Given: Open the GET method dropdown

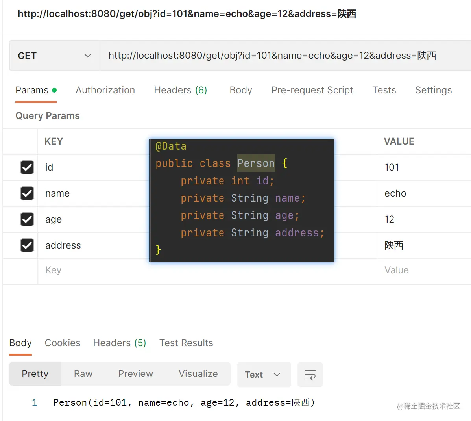Looking at the screenshot, I should click(55, 56).
